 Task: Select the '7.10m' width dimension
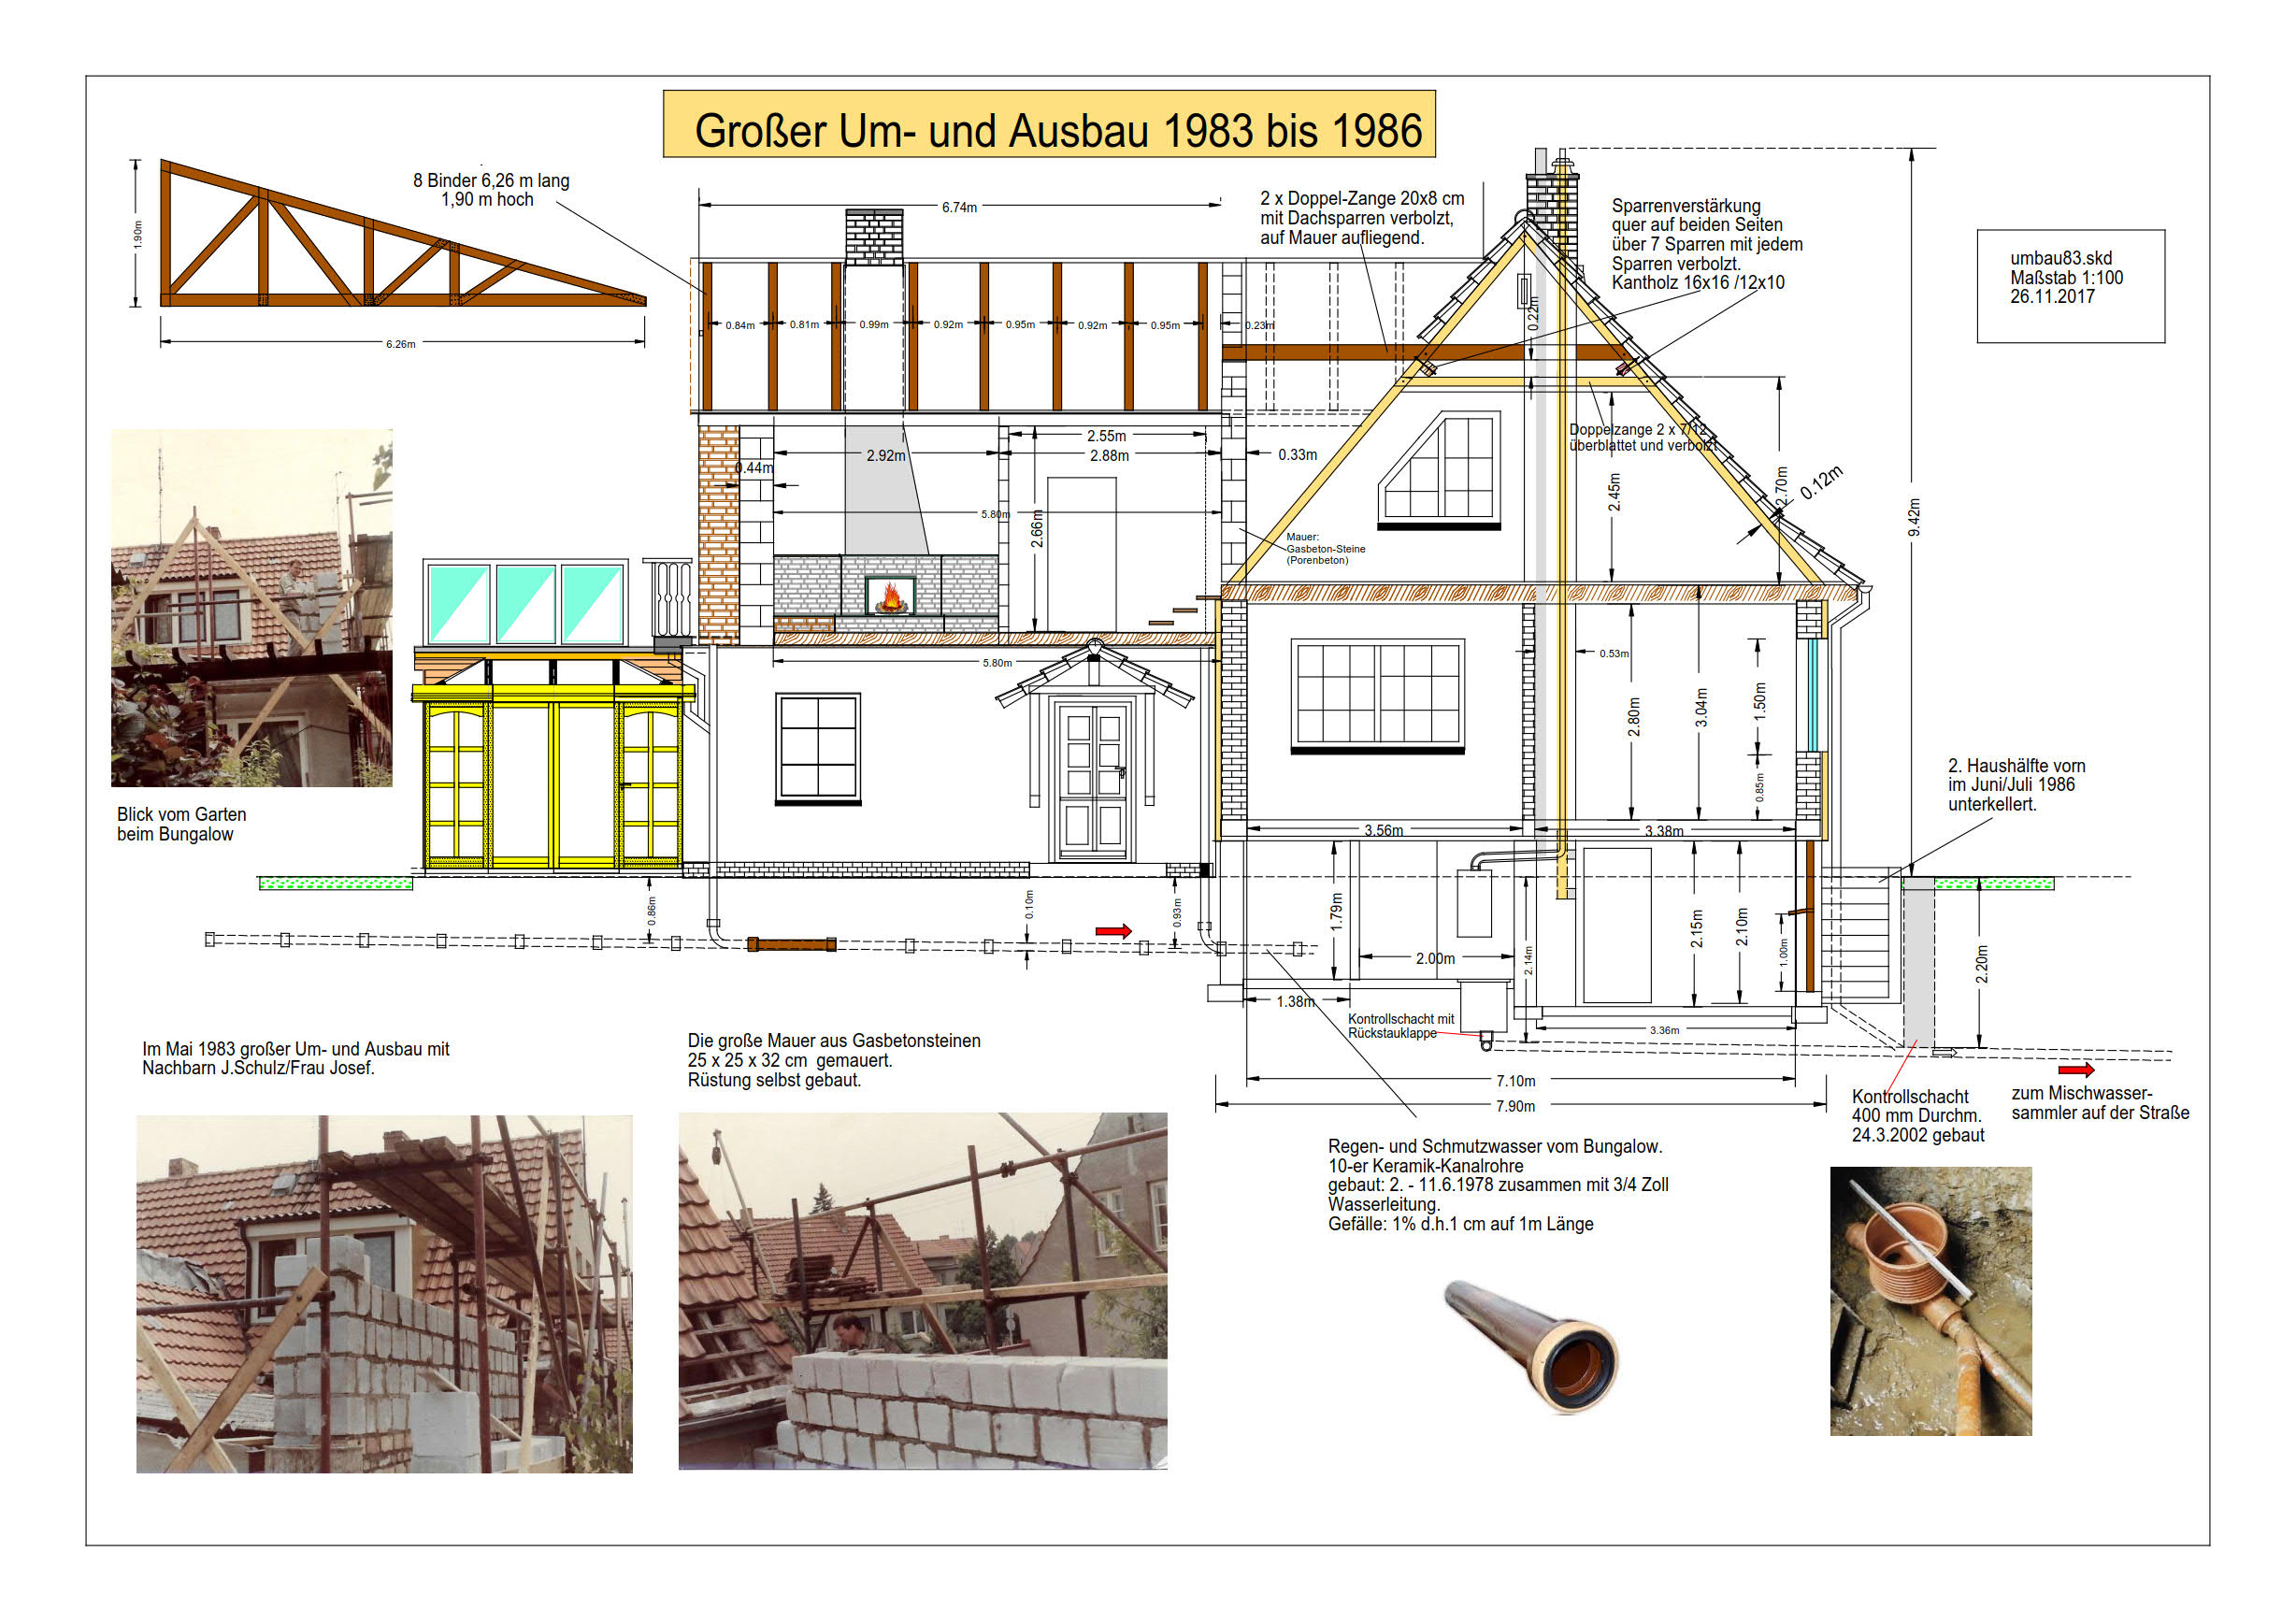(x=1515, y=1081)
